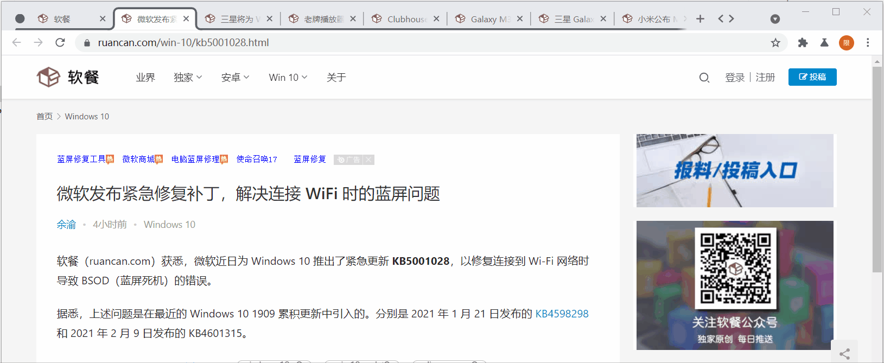Close the Clubhouse tab
The width and height of the screenshot is (884, 363).
click(436, 19)
